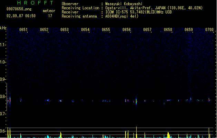Click the 0653 time marker
This screenshot has height=138, width=217.
point(65,30)
